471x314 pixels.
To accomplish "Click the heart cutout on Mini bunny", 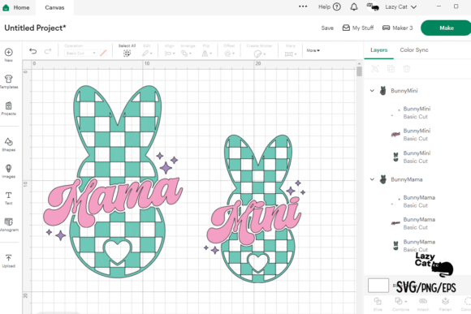I will coord(257,262).
